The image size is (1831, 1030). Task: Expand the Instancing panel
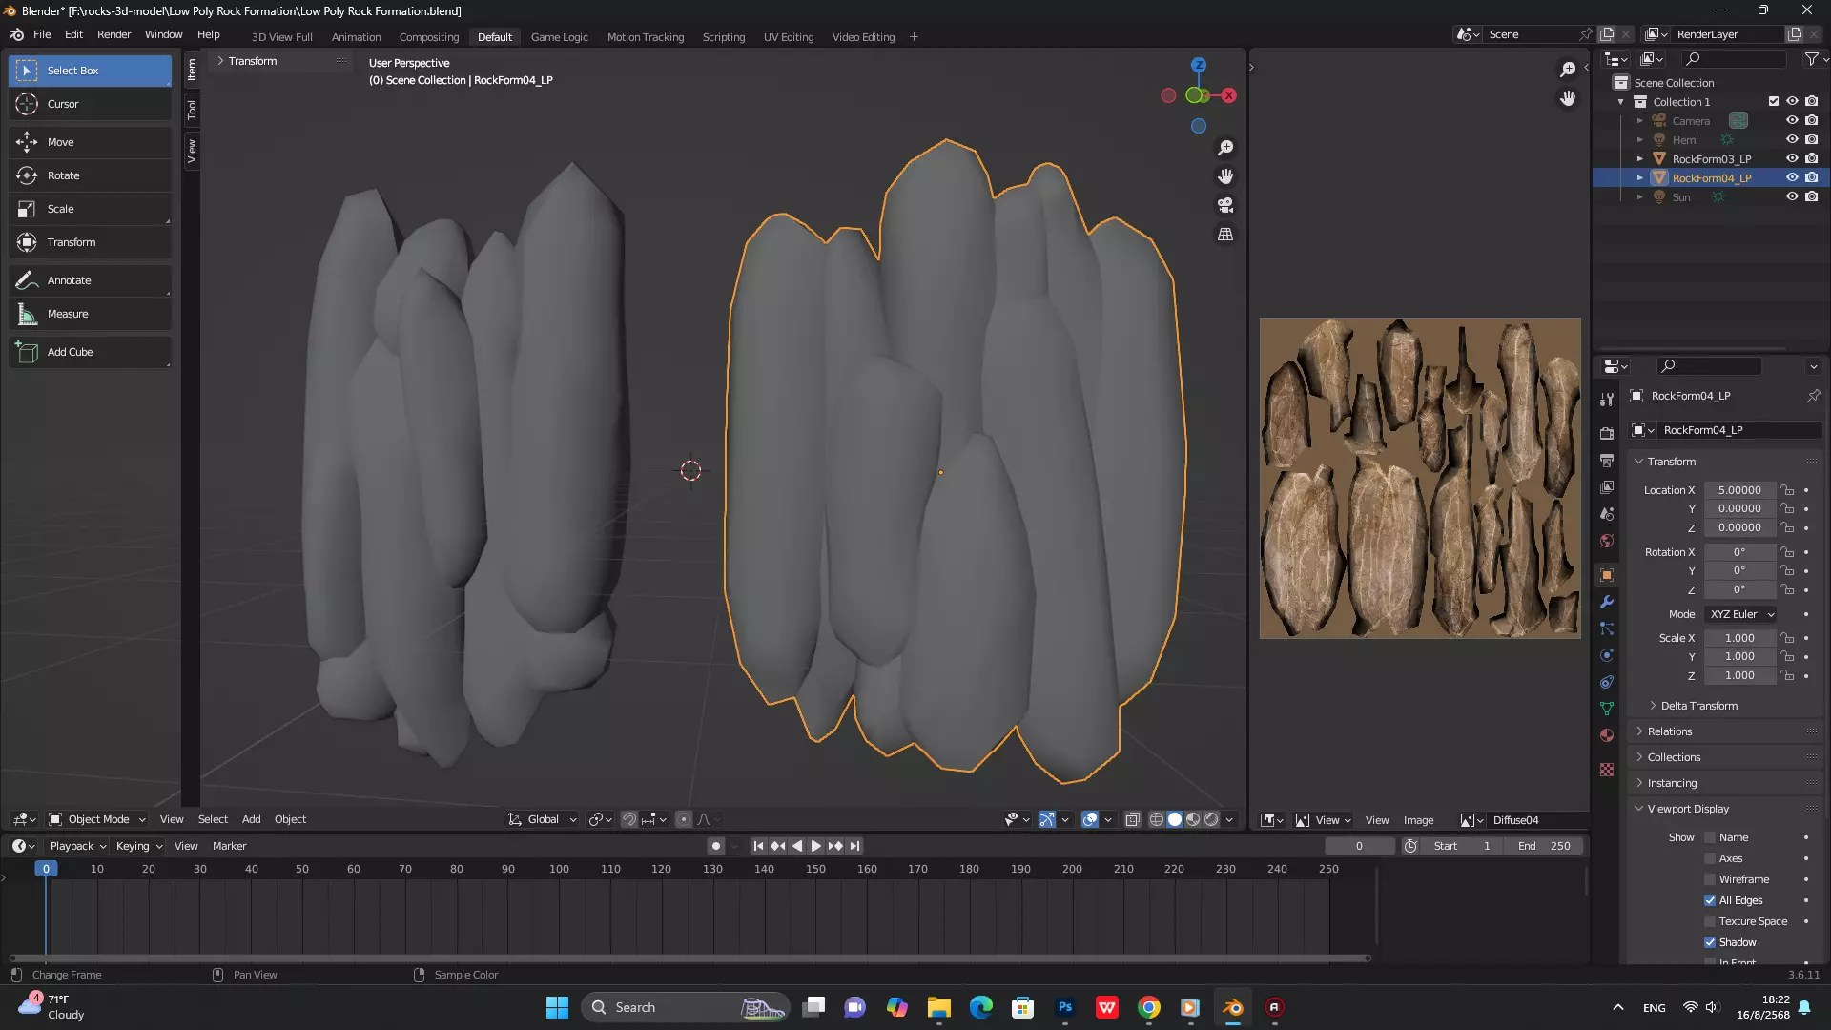click(x=1672, y=783)
